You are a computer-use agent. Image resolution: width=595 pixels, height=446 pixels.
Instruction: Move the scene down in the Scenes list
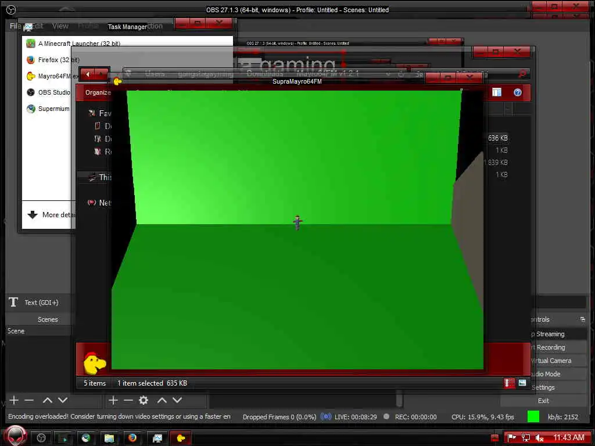click(x=63, y=400)
